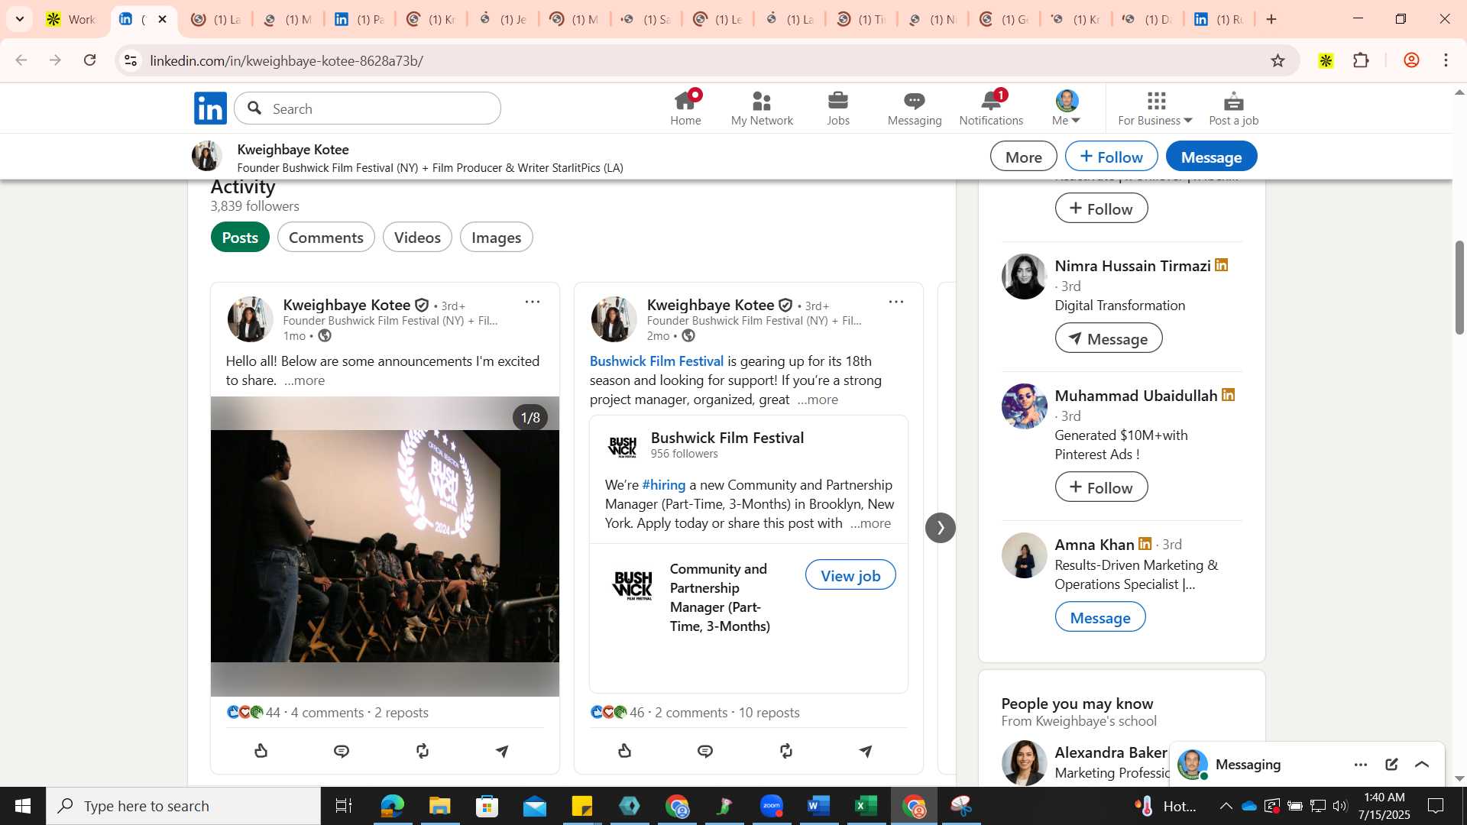Viewport: 1467px width, 825px height.
Task: Message Amna Khan
Action: point(1100,617)
